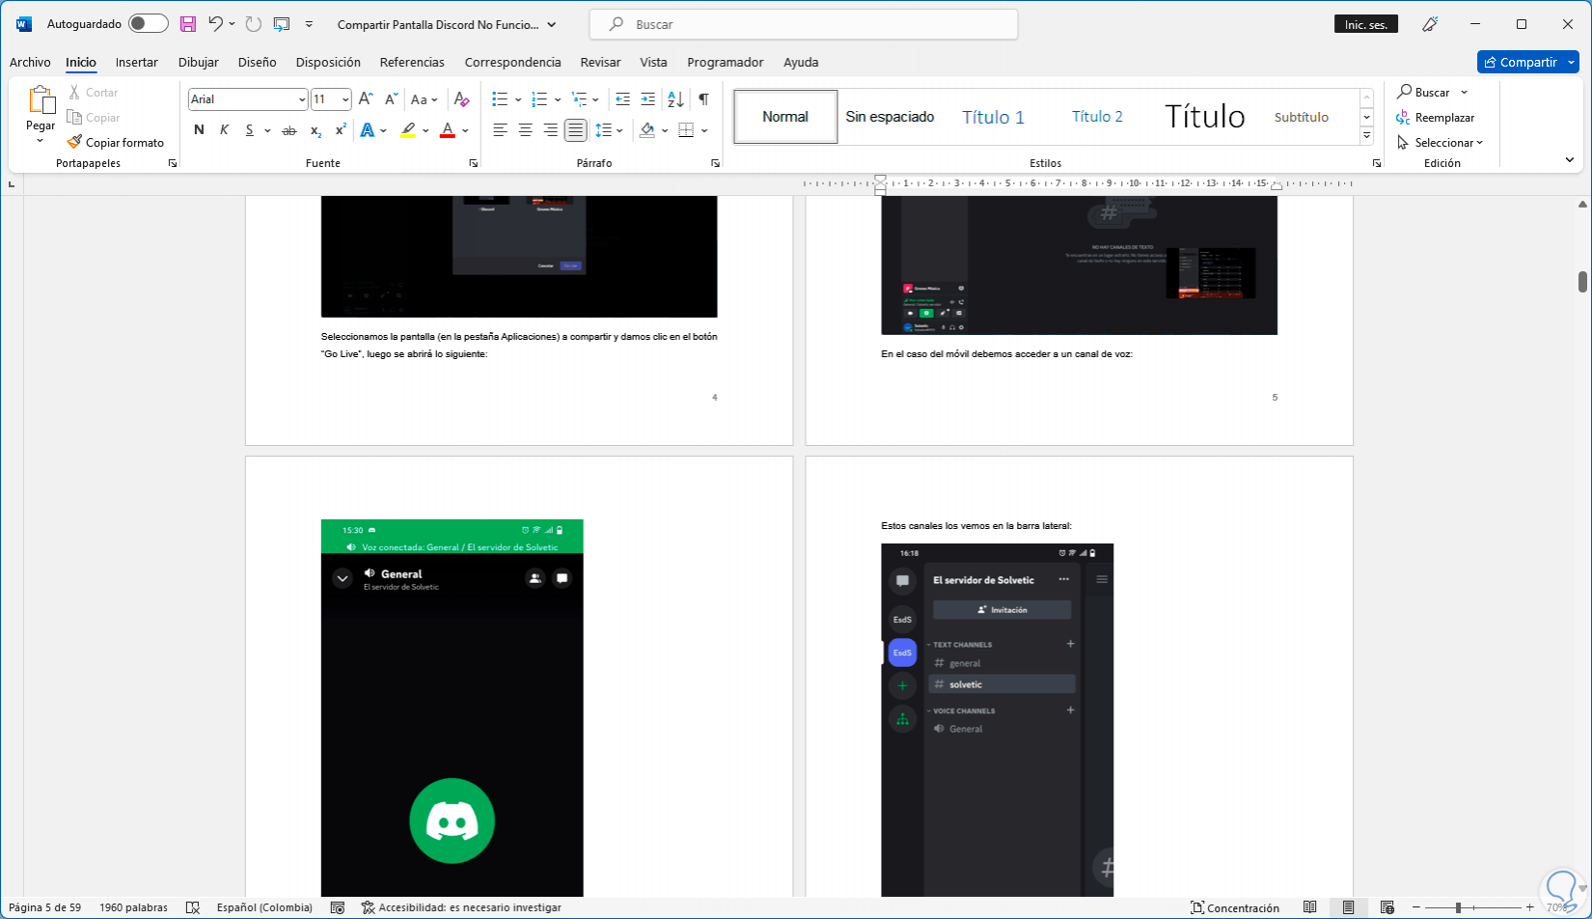Image resolution: width=1592 pixels, height=919 pixels.
Task: Click the clear formatting icon
Action: coord(461,99)
